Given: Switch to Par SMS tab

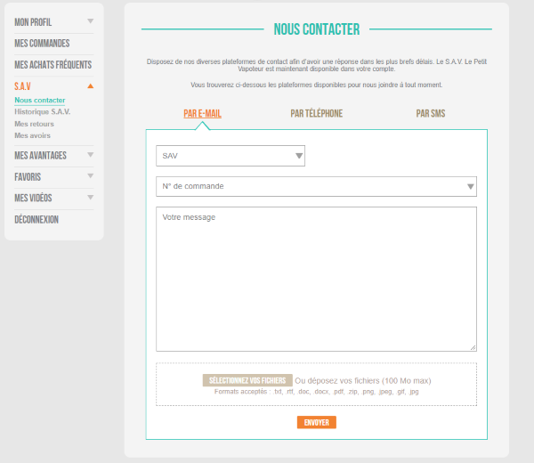Looking at the screenshot, I should coord(431,113).
